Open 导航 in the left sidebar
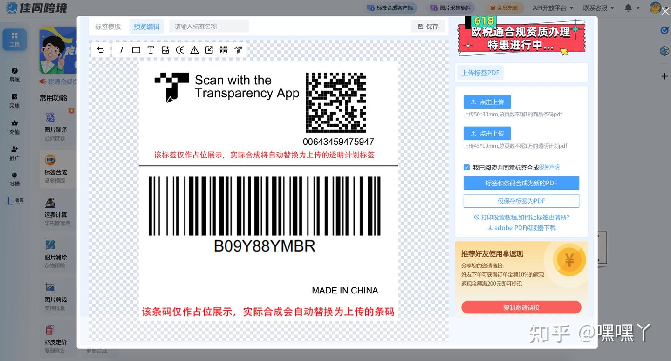This screenshot has width=671, height=361. (14, 75)
